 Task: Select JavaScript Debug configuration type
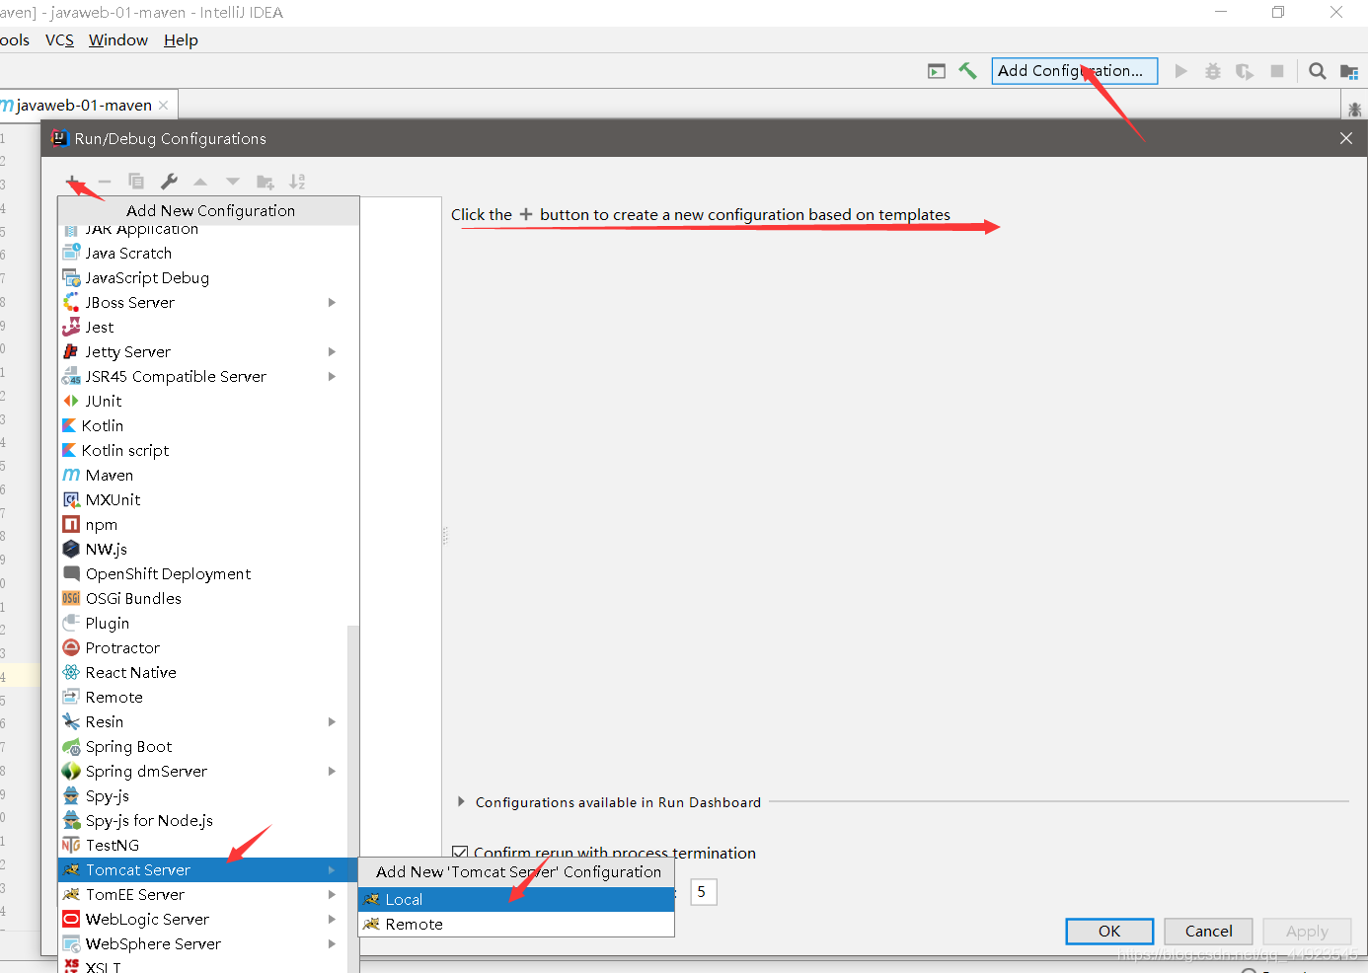point(208,277)
